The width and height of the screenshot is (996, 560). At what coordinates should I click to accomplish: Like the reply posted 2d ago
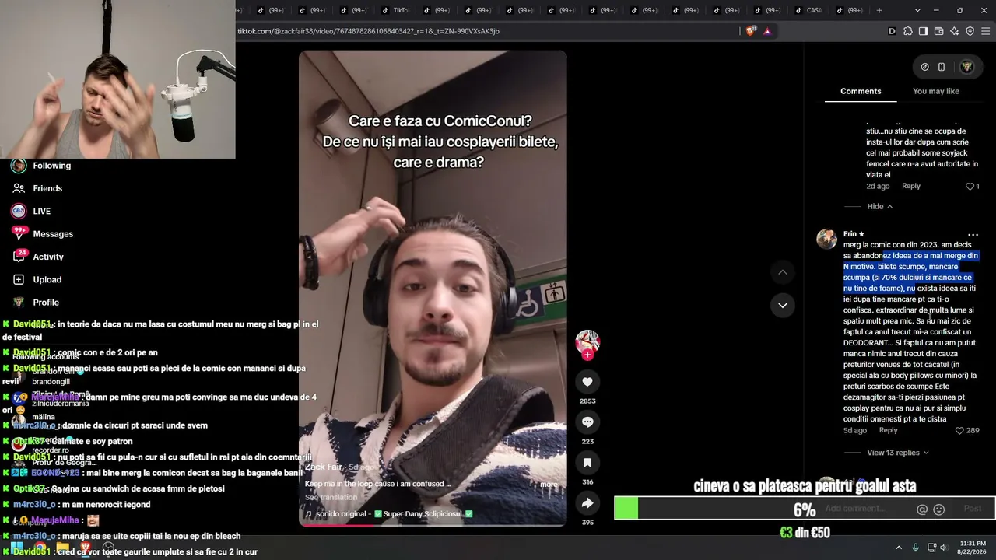tap(970, 187)
